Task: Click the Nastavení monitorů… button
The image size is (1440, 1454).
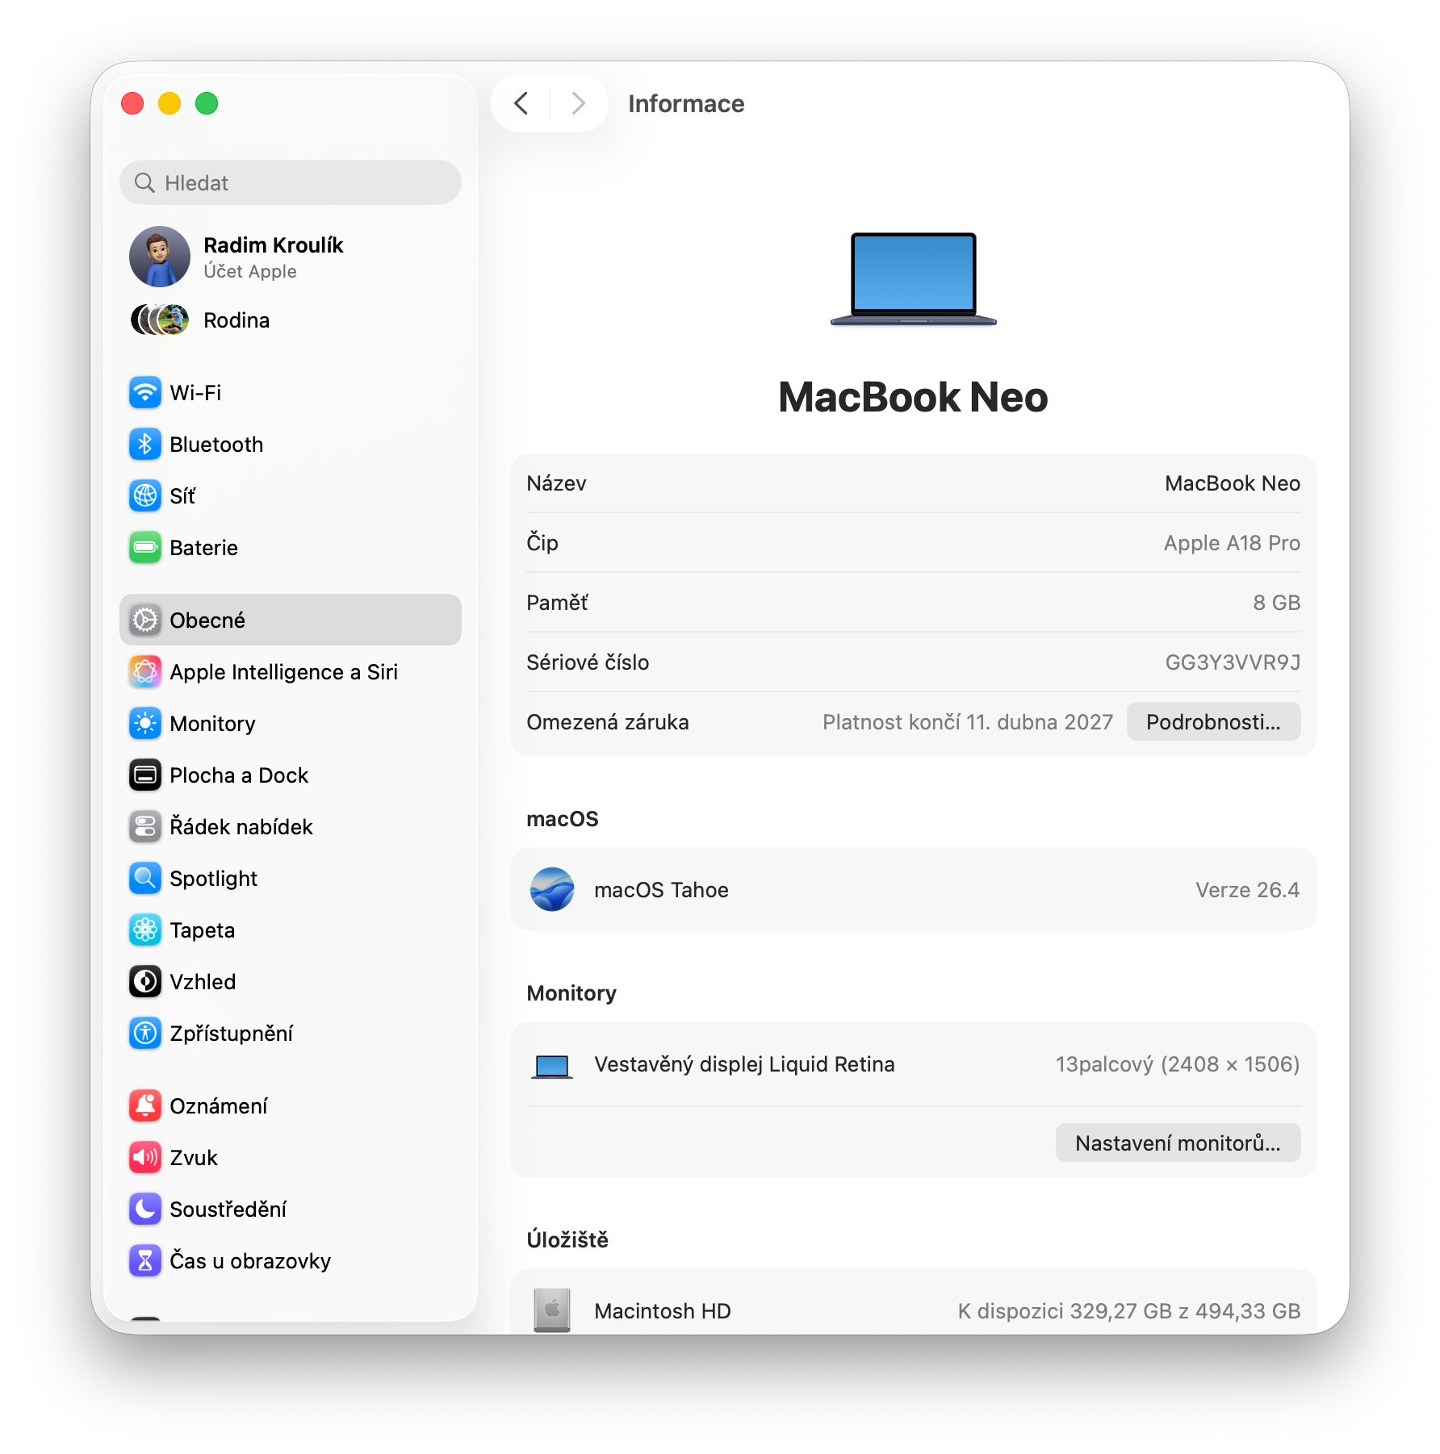Action: [1177, 1143]
